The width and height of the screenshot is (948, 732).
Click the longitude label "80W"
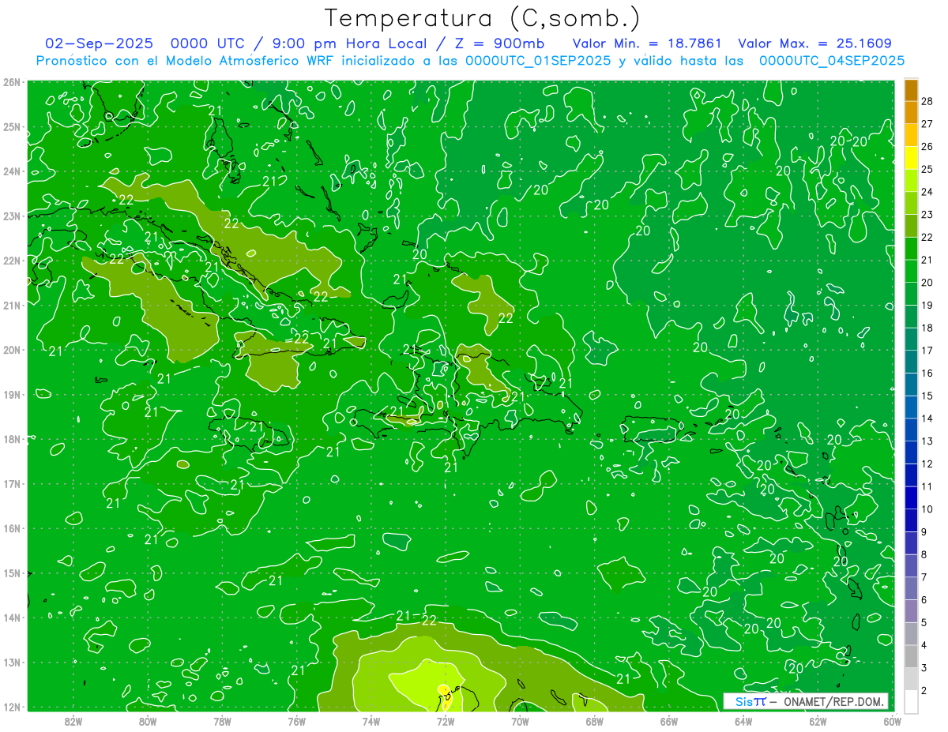click(x=148, y=720)
